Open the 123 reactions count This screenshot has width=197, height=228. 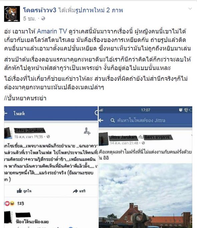click(20, 203)
